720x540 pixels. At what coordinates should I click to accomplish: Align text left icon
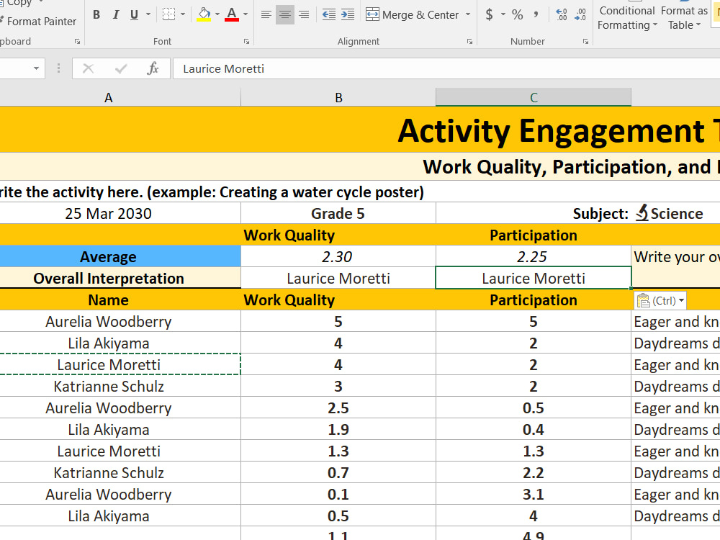point(266,14)
